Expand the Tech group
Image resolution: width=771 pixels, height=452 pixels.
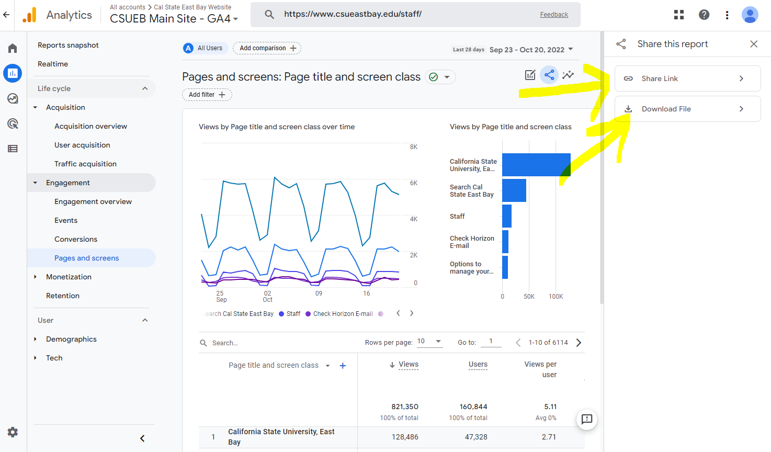[35, 358]
